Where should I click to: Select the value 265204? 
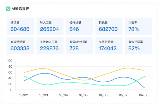49,29
